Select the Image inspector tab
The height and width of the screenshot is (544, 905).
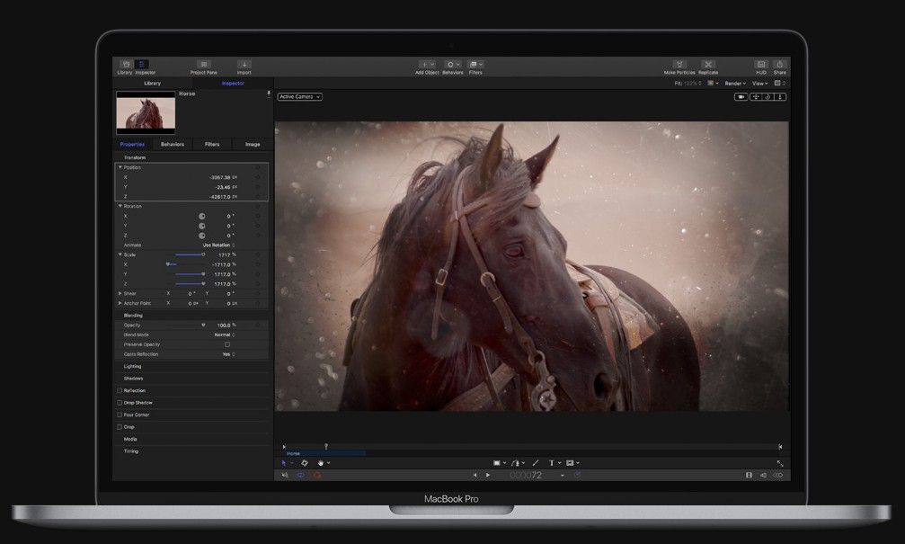click(253, 145)
